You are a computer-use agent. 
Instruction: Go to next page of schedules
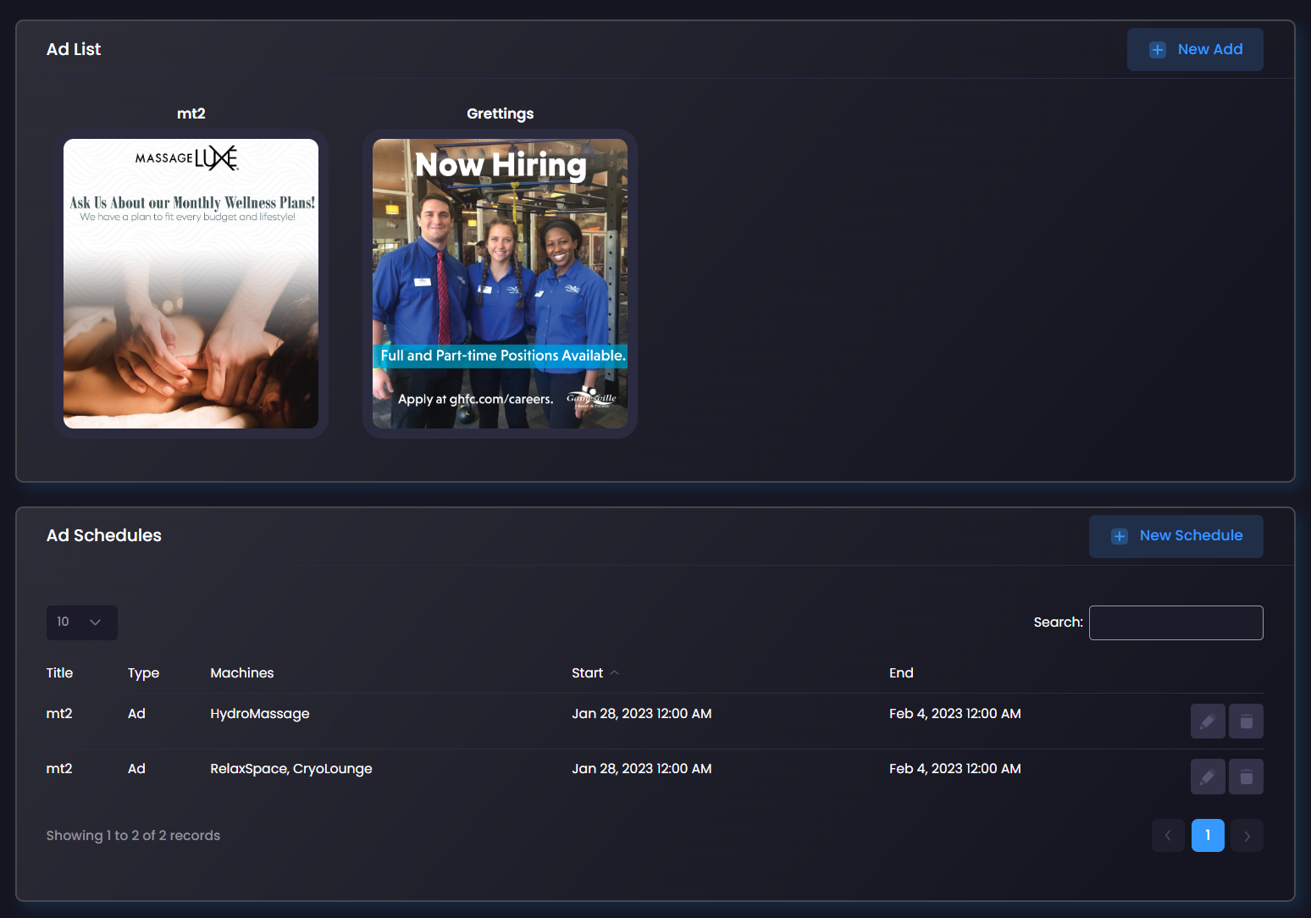1246,835
